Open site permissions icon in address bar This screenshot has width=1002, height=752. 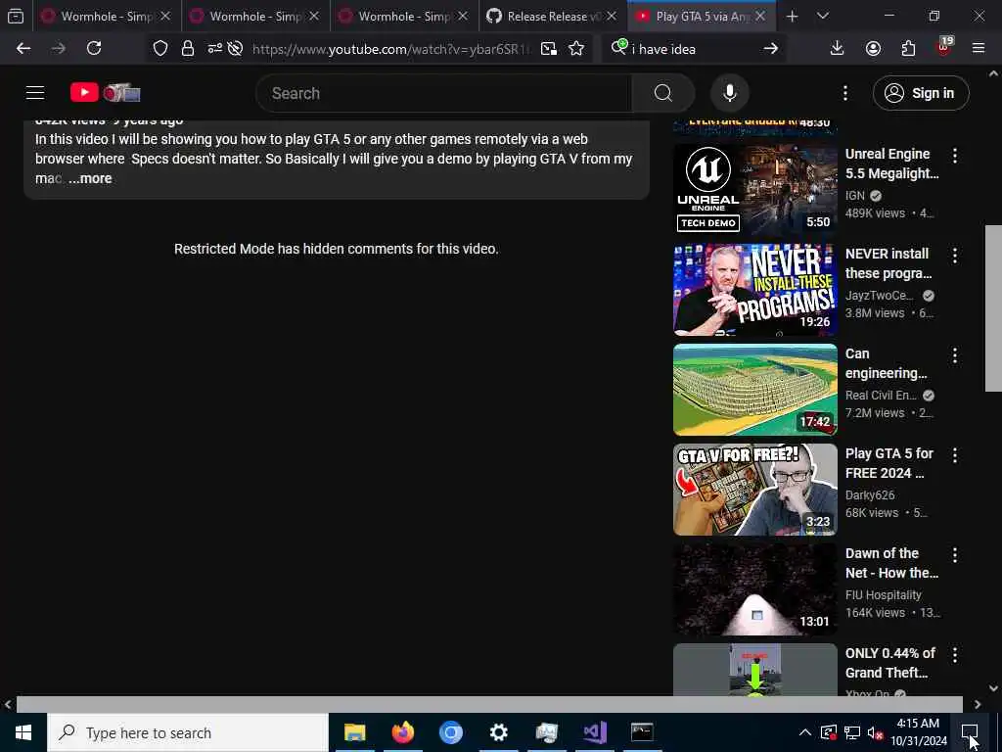[x=214, y=47]
